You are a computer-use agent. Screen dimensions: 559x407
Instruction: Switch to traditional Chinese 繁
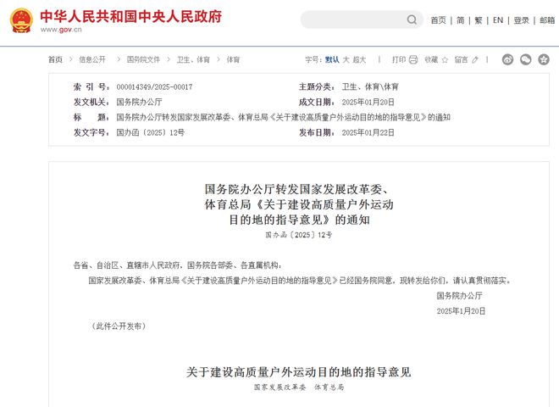pyautogui.click(x=479, y=20)
